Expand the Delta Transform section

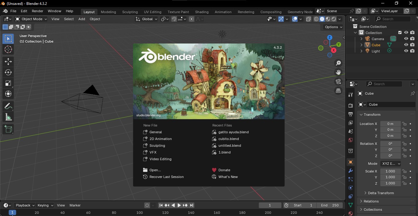[x=381, y=193]
